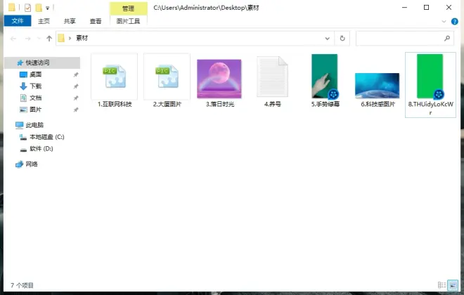464x295 pixels.
Task: Click the back navigation arrow
Action: point(14,38)
